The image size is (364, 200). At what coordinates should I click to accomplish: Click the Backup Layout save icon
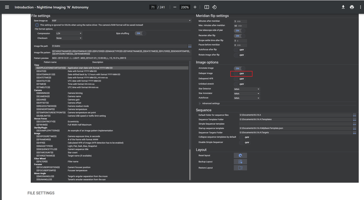pyautogui.click(x=240, y=162)
